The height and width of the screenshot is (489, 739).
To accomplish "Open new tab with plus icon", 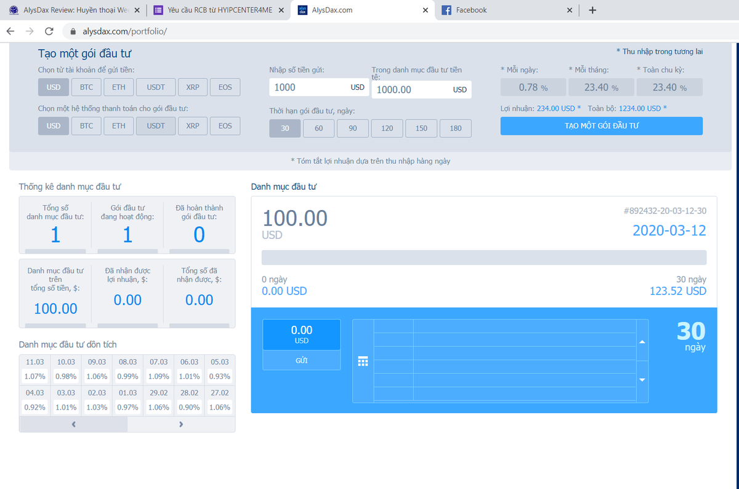I will point(592,10).
